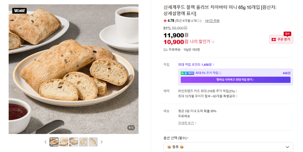The height and width of the screenshot is (152, 303).
Task: Click the N+ membership badge icon
Action: click(187, 73)
